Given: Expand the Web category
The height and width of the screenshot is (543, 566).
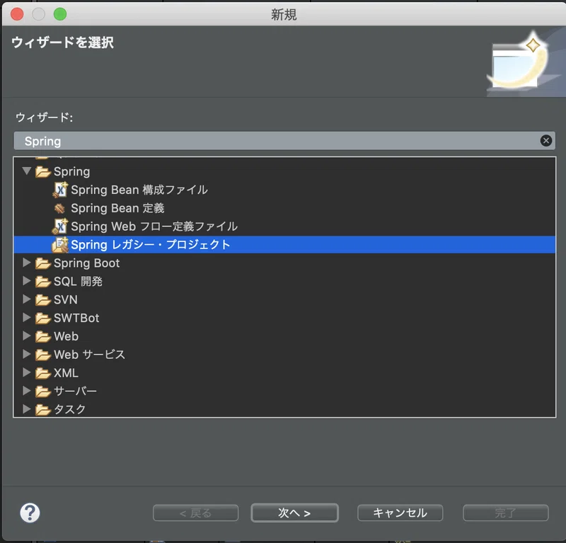Looking at the screenshot, I should click(x=26, y=336).
